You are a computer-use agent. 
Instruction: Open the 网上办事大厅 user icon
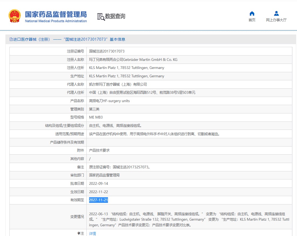coord(276,13)
